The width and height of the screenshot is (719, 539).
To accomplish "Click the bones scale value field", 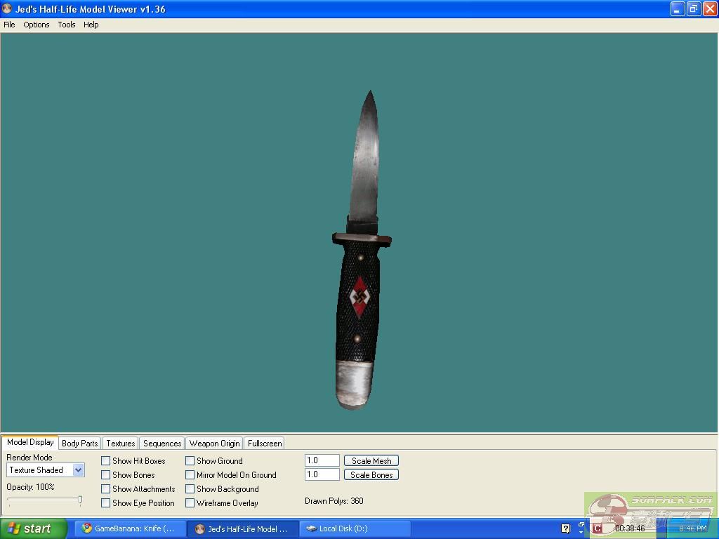I will pyautogui.click(x=322, y=474).
